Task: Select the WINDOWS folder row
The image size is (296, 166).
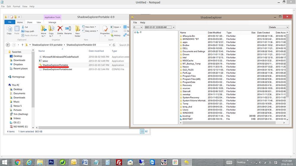Action: pyautogui.click(x=188, y=113)
